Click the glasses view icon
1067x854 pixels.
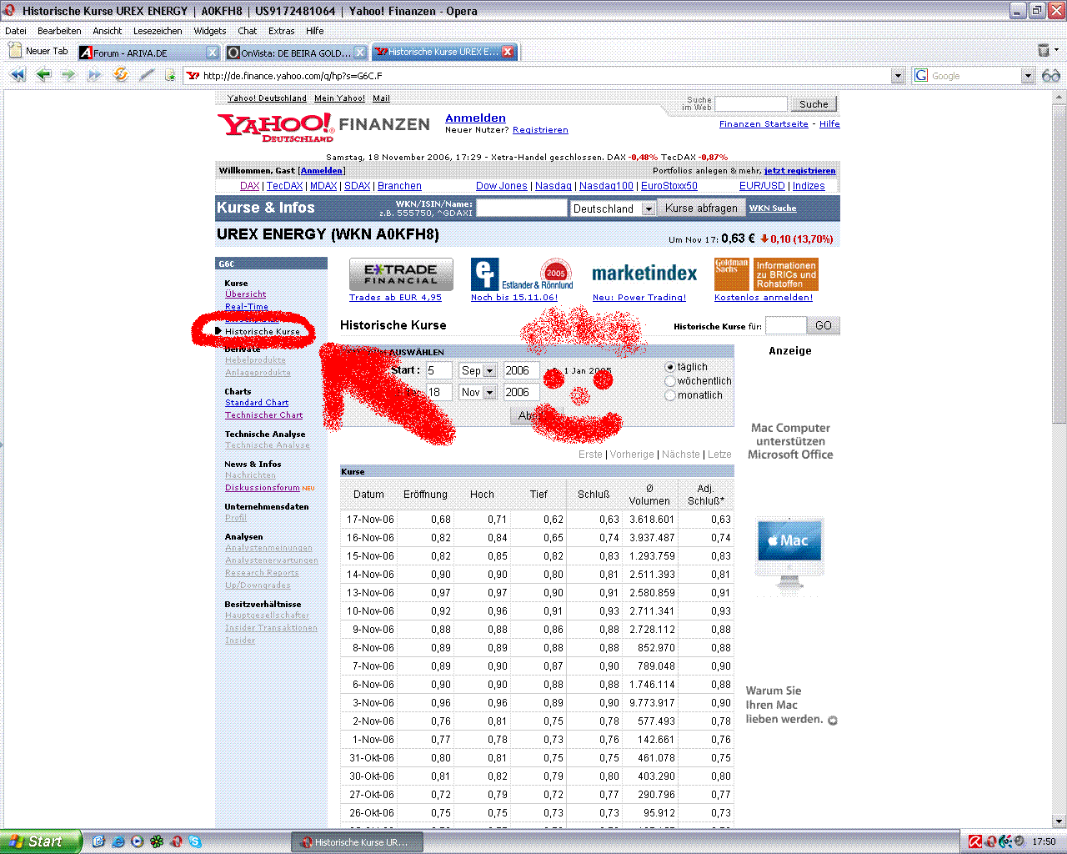pyautogui.click(x=1051, y=76)
